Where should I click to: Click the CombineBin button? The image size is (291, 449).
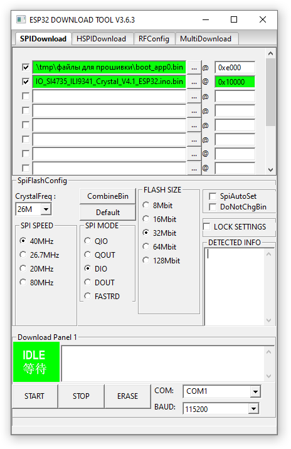pos(108,196)
